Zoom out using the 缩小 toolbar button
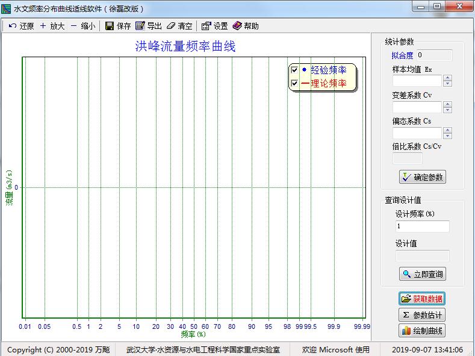The image size is (475, 356). click(73, 26)
